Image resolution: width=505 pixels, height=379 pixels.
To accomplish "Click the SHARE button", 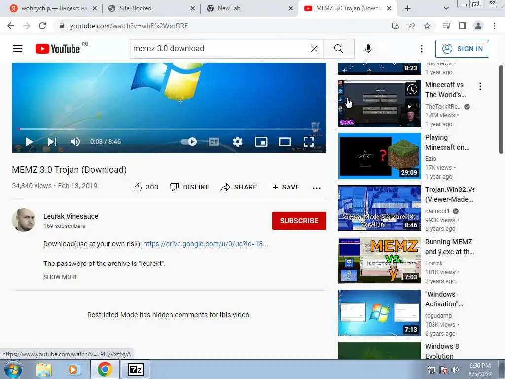I will [x=239, y=187].
